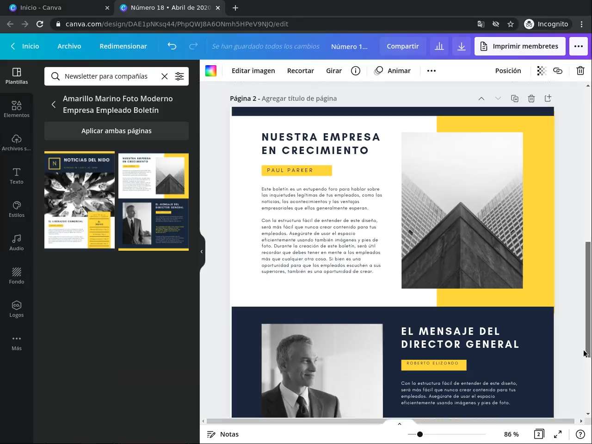
Task: Open the three-dot menu in the header
Action: [579, 46]
